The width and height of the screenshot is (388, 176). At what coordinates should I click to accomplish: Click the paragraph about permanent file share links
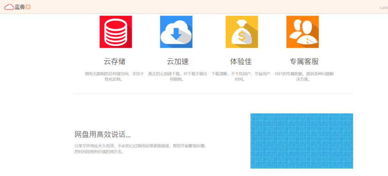(140, 149)
